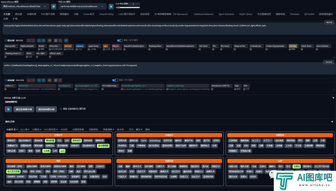Toggle the highlighted 上半身 tag under 正面起手

(x=46, y=151)
